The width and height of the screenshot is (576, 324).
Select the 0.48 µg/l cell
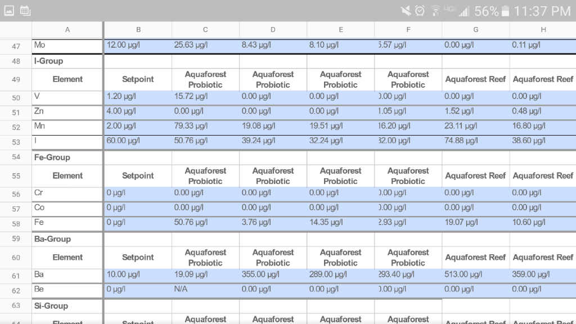pos(543,112)
